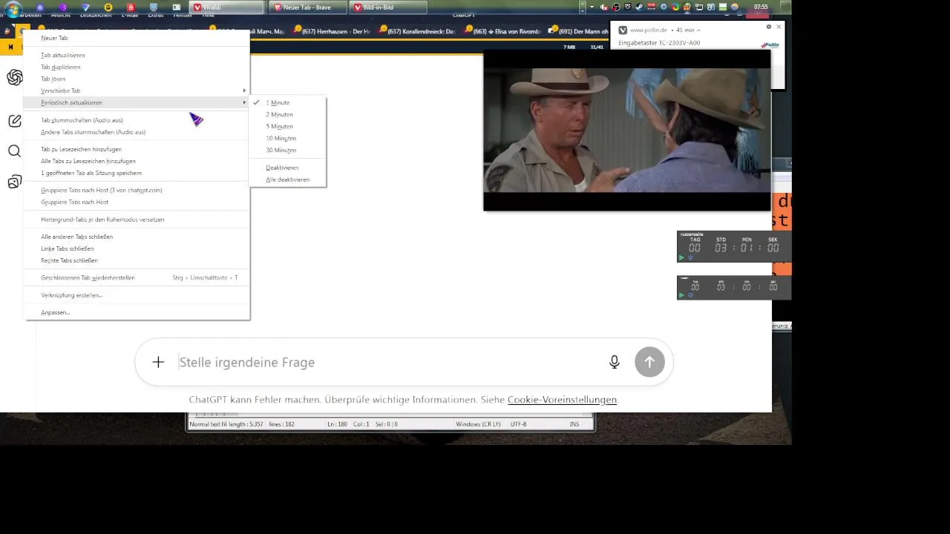950x534 pixels.
Task: Open chat search with the magnifier icon
Action: pos(15,151)
